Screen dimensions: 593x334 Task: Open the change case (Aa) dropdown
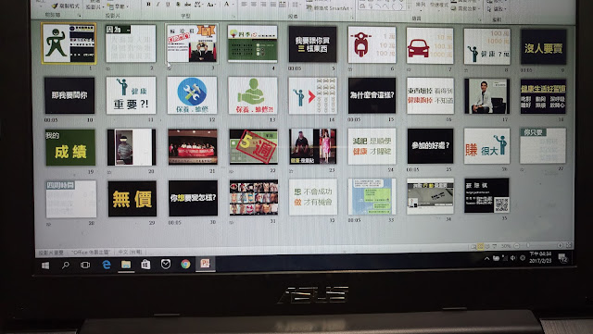point(211,5)
